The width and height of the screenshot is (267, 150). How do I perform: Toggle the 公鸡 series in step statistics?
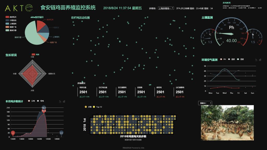pos(29,101)
